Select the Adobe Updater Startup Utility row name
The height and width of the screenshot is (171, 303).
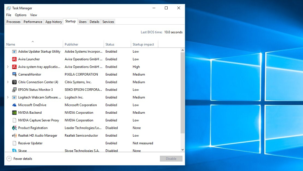coord(39,52)
